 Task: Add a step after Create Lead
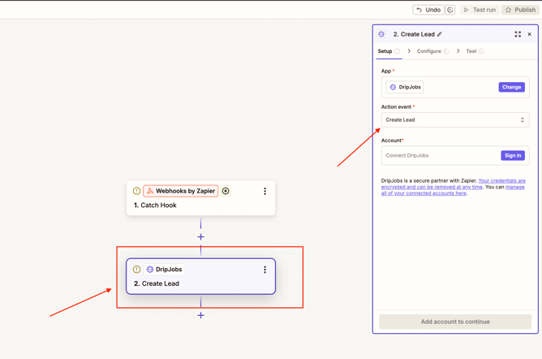point(201,315)
